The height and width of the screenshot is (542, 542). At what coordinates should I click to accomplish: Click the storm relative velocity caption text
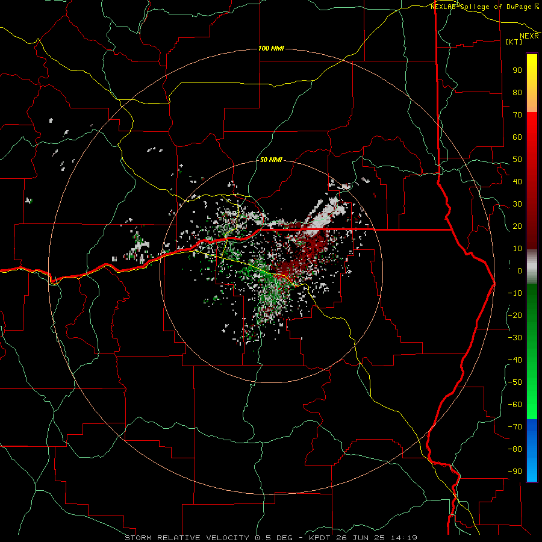point(271,538)
